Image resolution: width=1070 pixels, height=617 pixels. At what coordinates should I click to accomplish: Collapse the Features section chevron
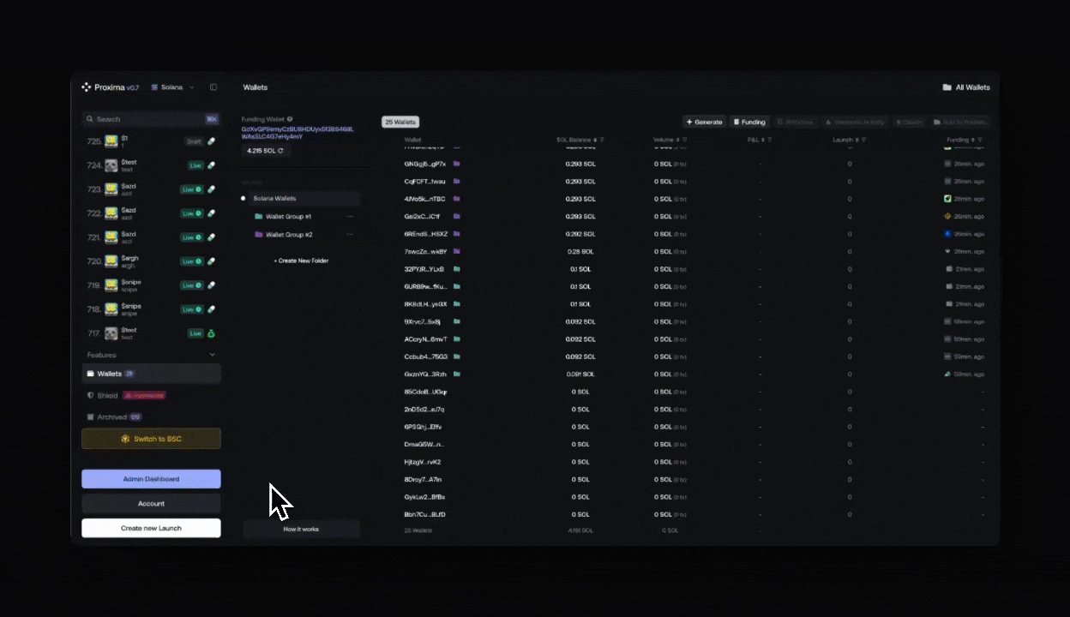[x=213, y=355]
